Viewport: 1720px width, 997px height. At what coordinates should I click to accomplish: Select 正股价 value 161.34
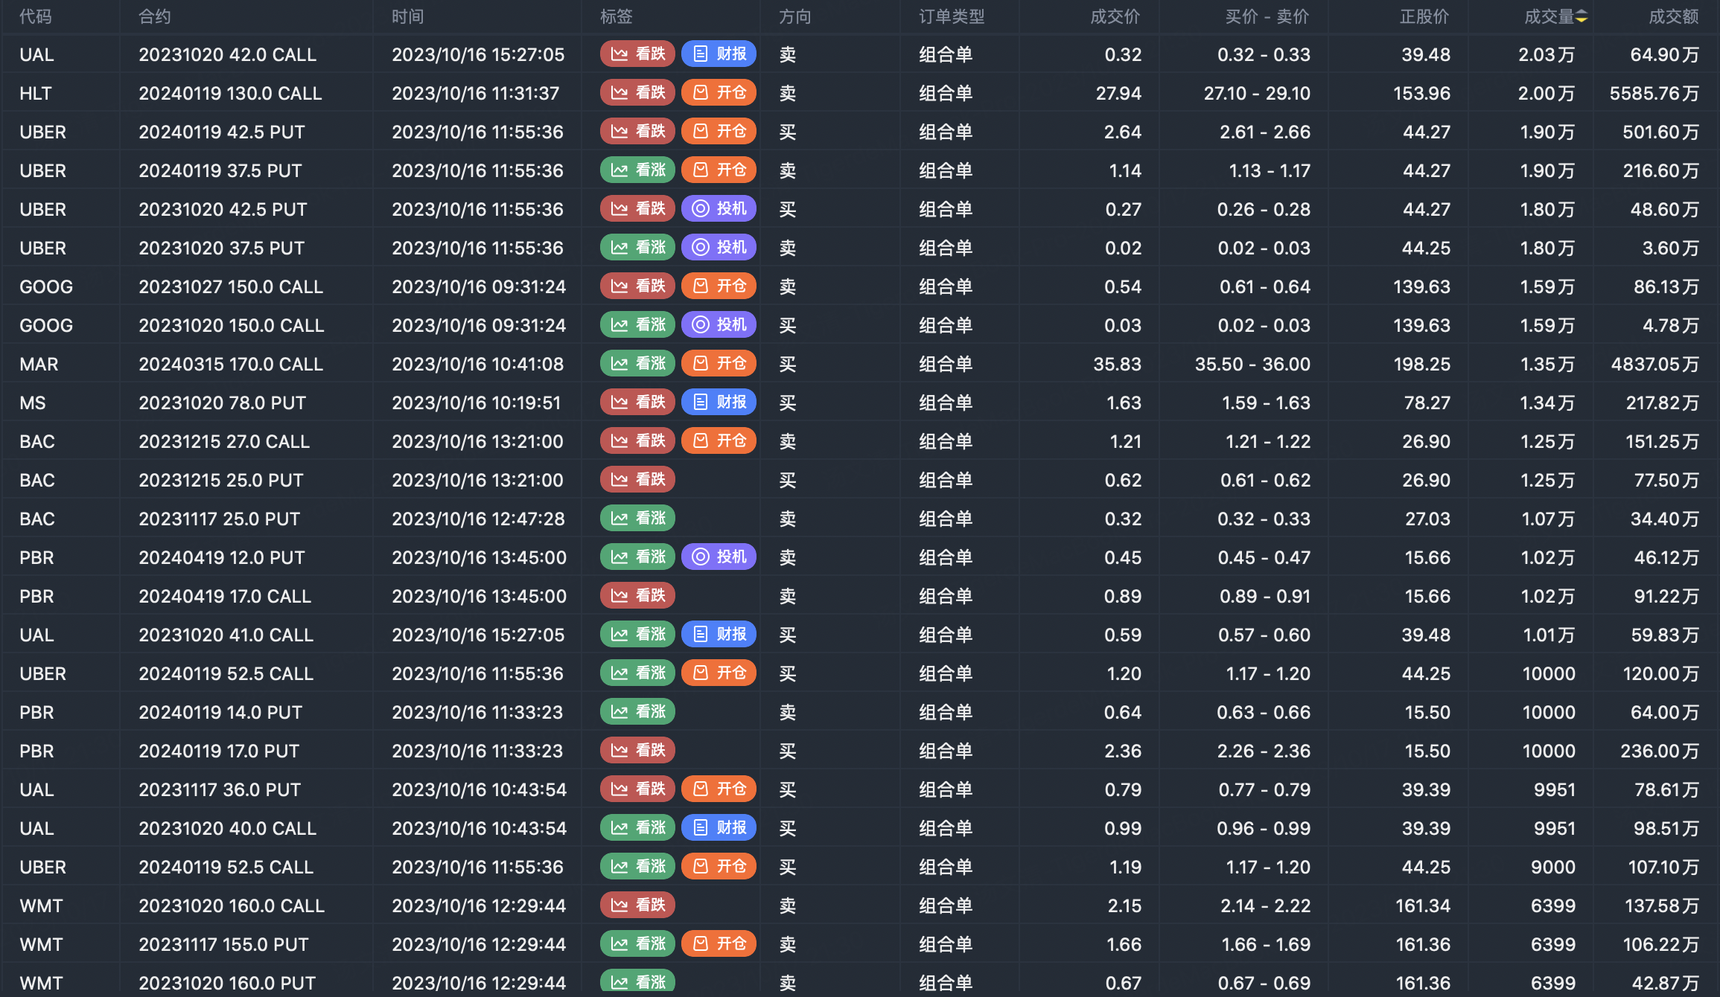pyautogui.click(x=1423, y=905)
